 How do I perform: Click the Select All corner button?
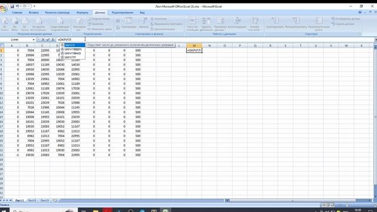[x=2, y=46]
